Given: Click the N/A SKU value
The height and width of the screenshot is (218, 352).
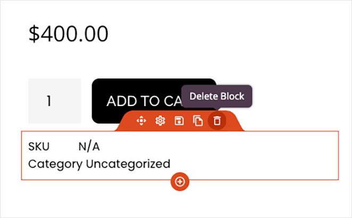Looking at the screenshot, I should [89, 147].
